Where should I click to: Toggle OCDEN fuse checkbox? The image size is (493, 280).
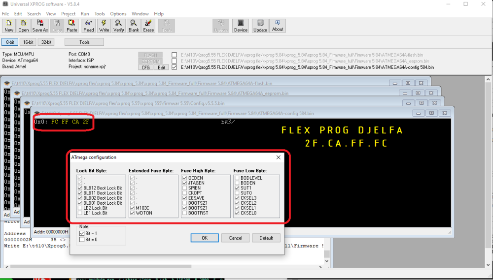[184, 178]
